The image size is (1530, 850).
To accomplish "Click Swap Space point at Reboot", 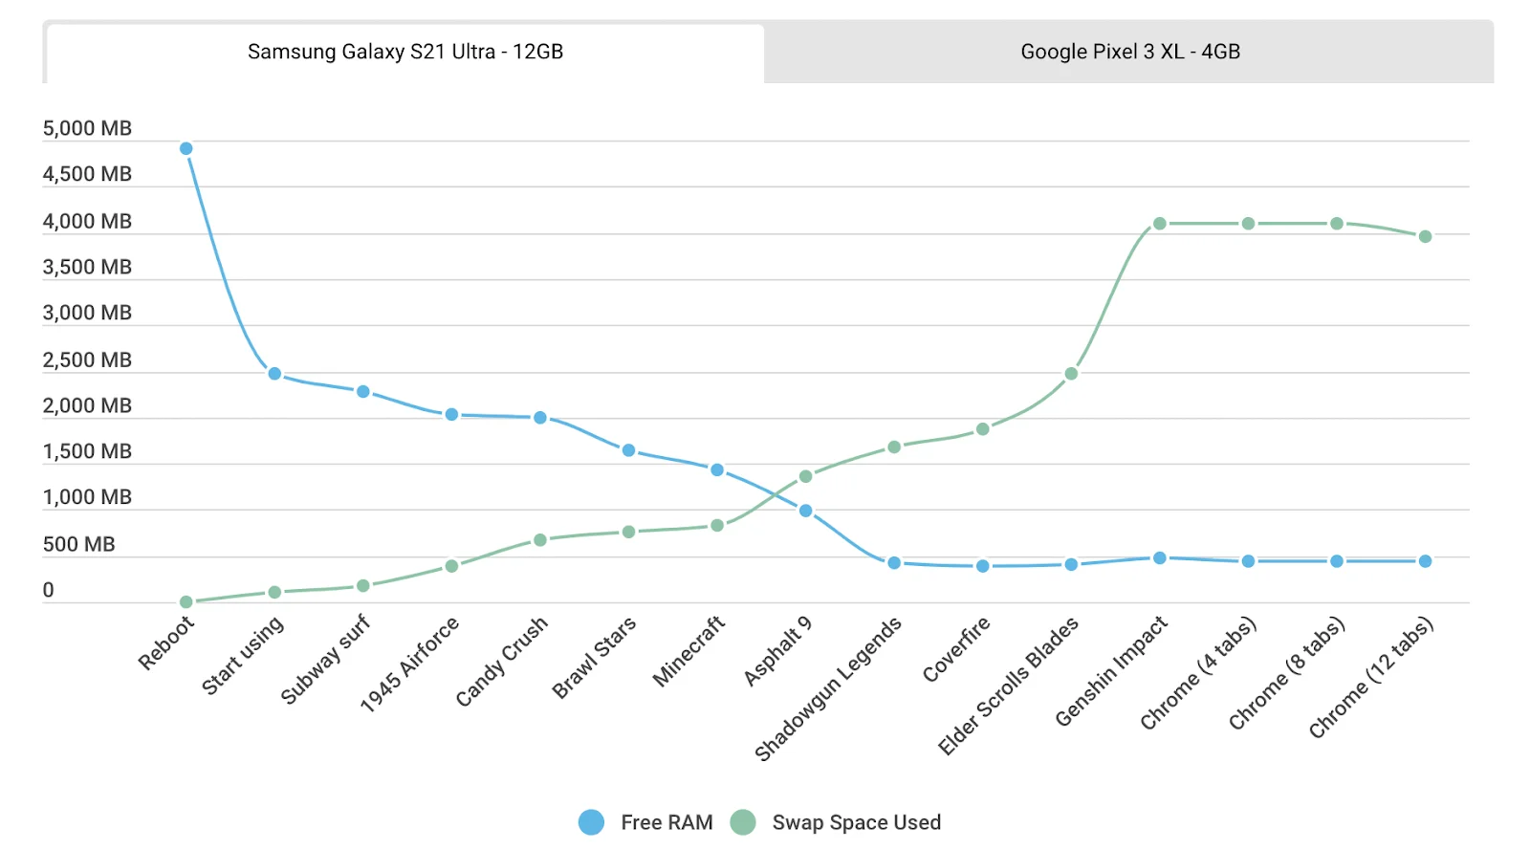I will pyautogui.click(x=186, y=602).
